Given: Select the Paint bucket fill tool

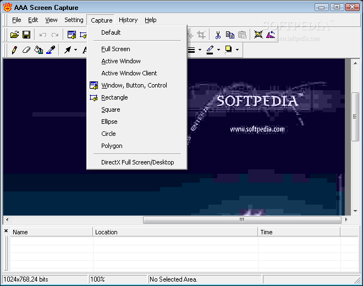Looking at the screenshot, I should (x=38, y=50).
